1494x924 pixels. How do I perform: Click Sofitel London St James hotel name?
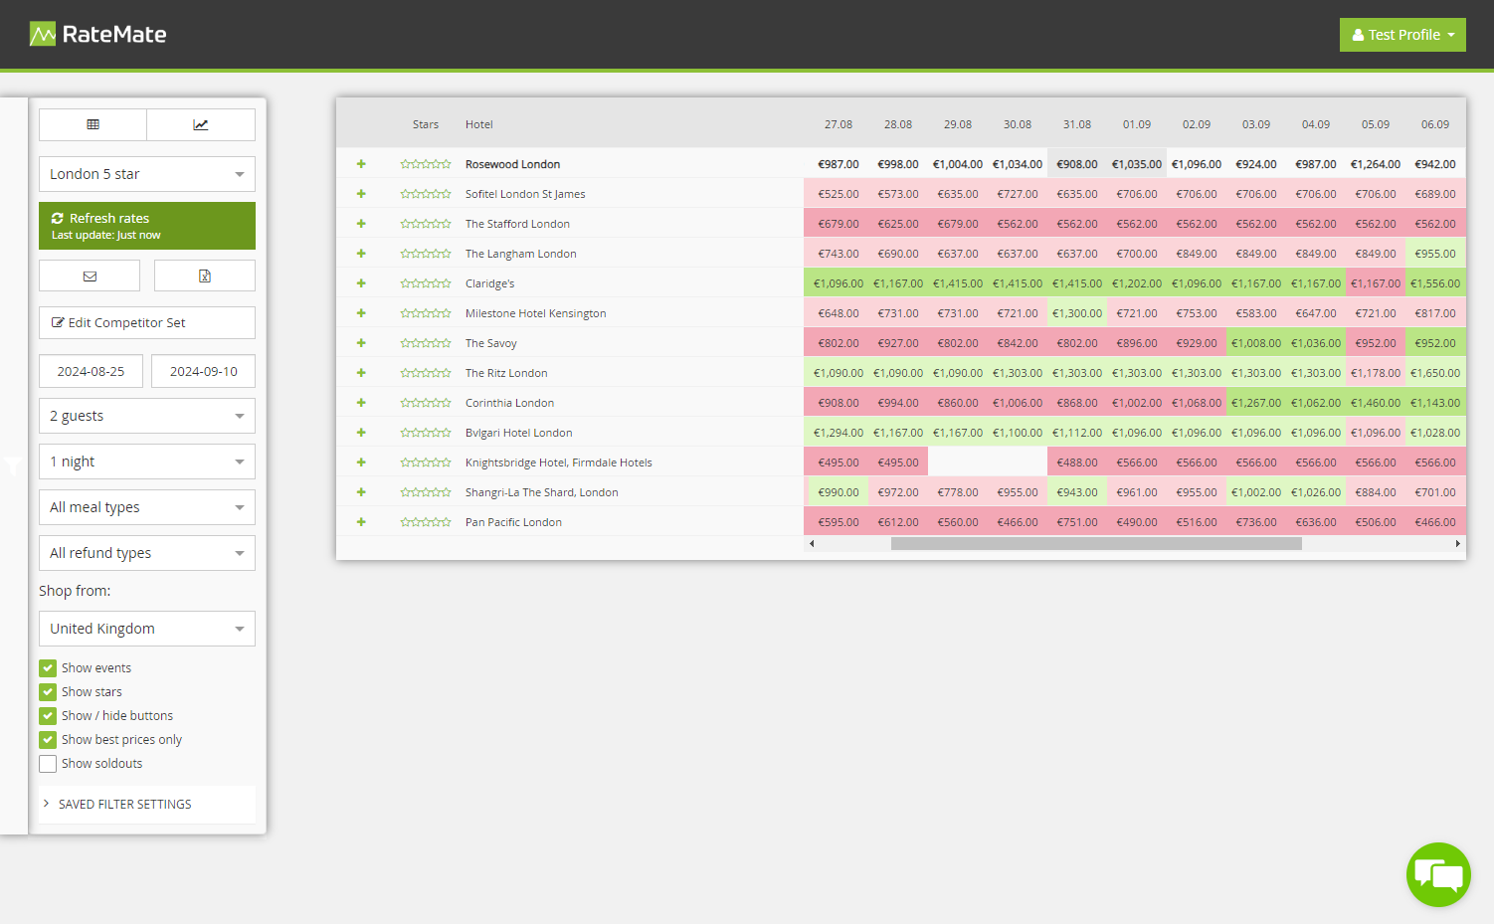click(x=525, y=194)
